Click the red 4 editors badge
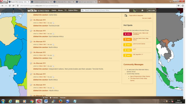 [128, 34]
